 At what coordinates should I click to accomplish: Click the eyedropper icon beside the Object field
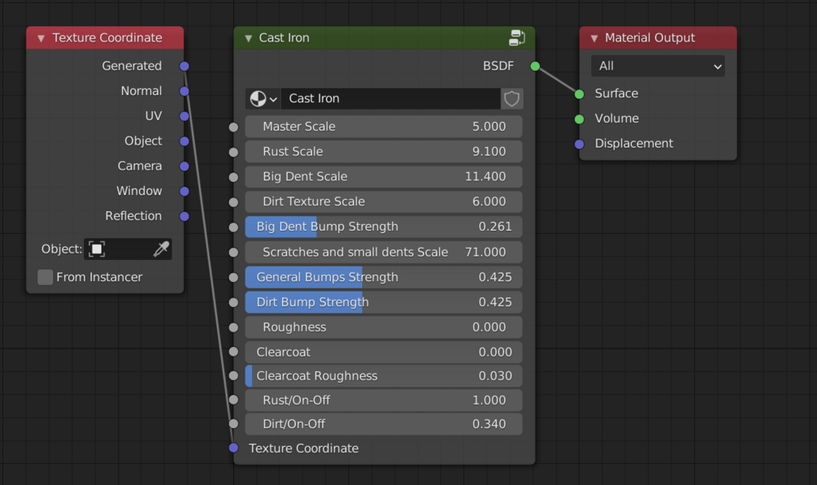click(161, 249)
